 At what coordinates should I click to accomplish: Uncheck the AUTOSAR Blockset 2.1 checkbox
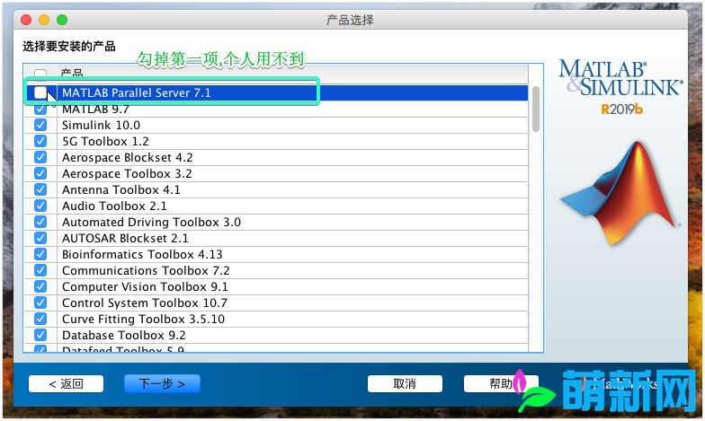pos(40,238)
